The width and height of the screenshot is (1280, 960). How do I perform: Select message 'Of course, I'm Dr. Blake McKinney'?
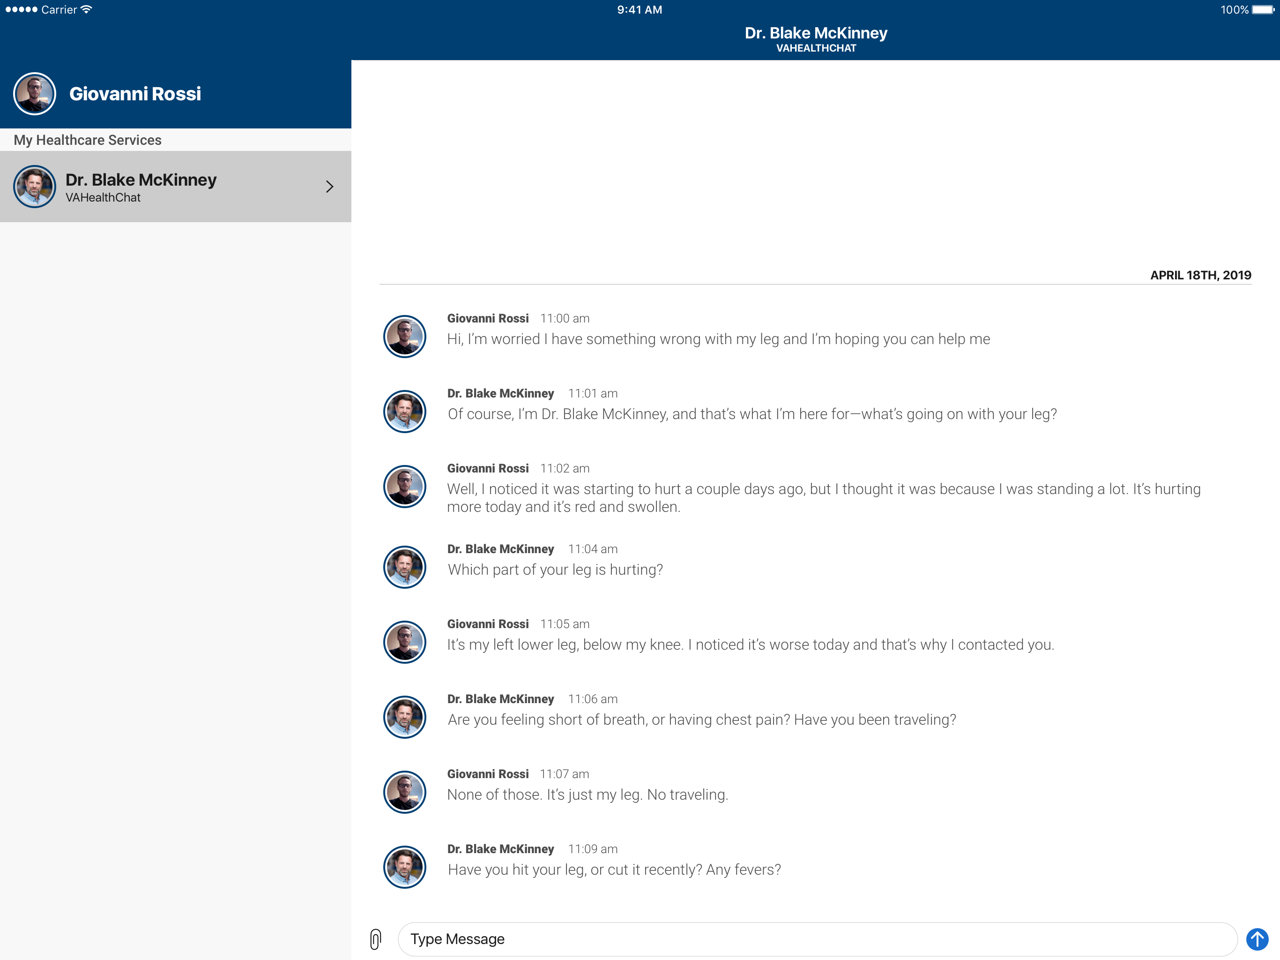pyautogui.click(x=752, y=414)
